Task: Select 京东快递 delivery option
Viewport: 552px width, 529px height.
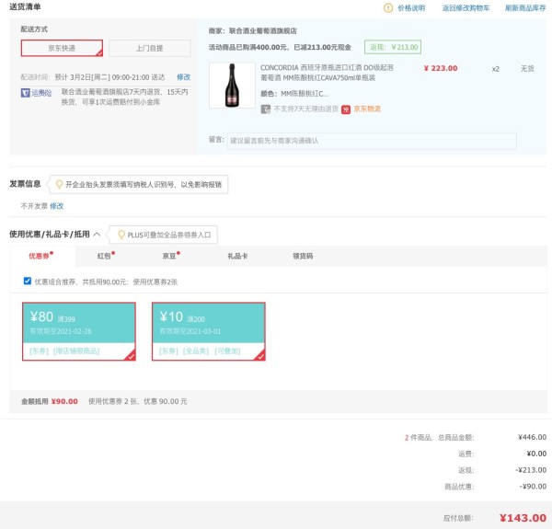Action: [x=62, y=48]
